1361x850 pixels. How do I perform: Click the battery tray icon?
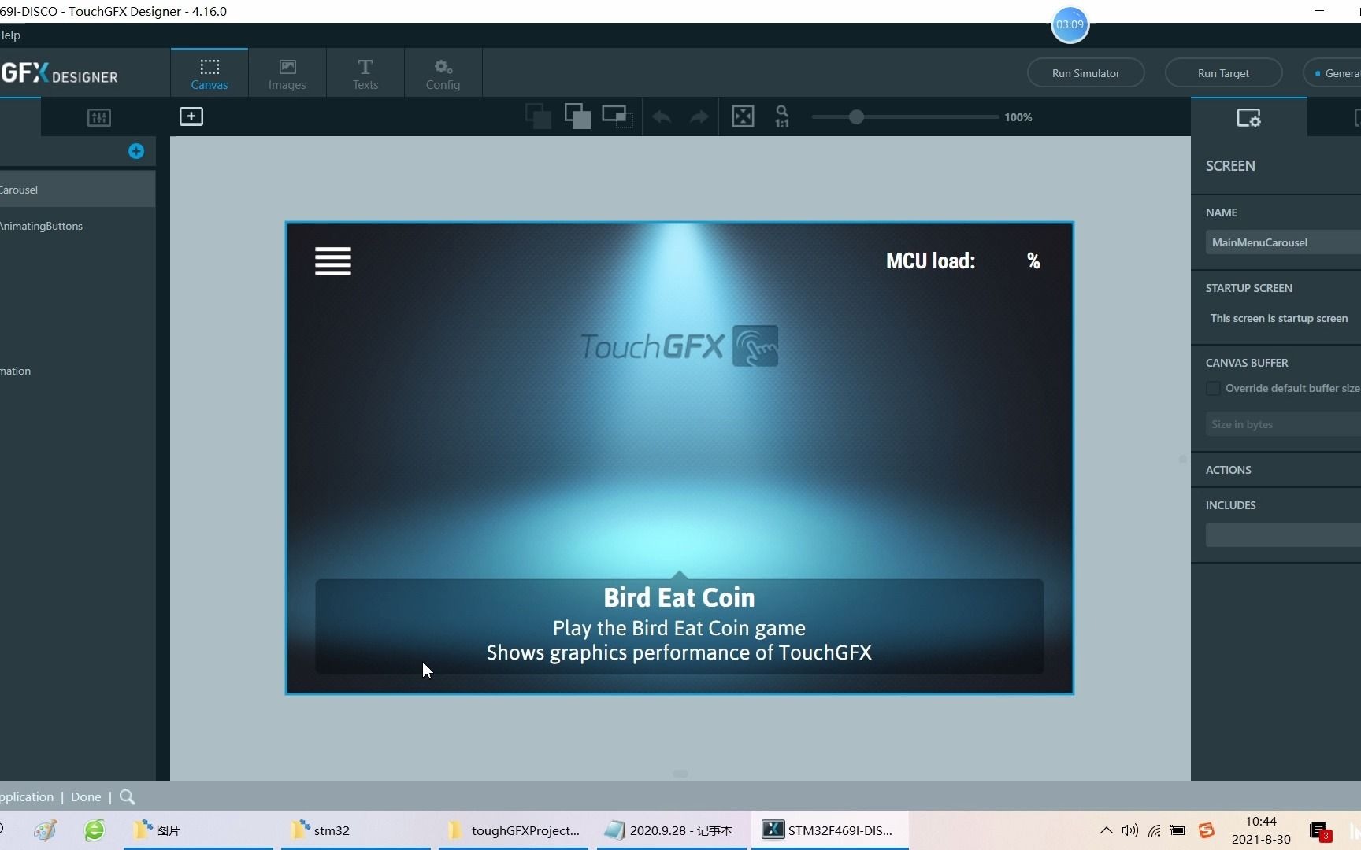pyautogui.click(x=1177, y=830)
